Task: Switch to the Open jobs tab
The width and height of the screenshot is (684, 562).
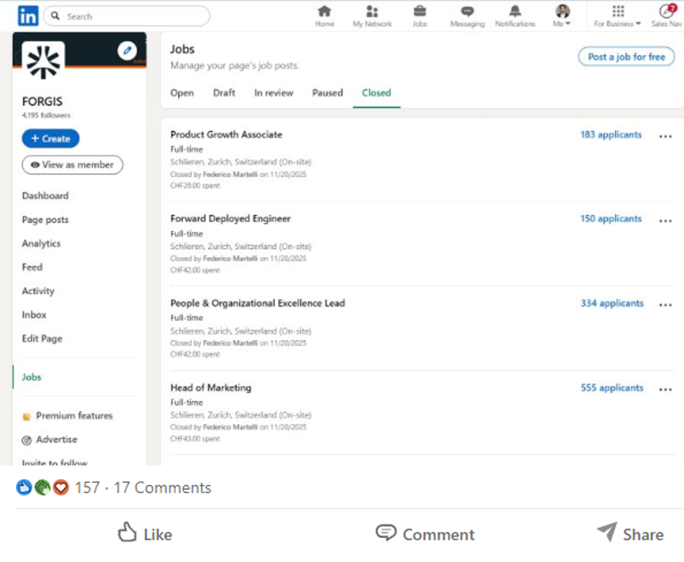Action: [182, 92]
